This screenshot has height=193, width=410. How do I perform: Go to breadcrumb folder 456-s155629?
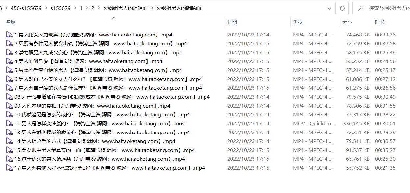click(x=26, y=8)
